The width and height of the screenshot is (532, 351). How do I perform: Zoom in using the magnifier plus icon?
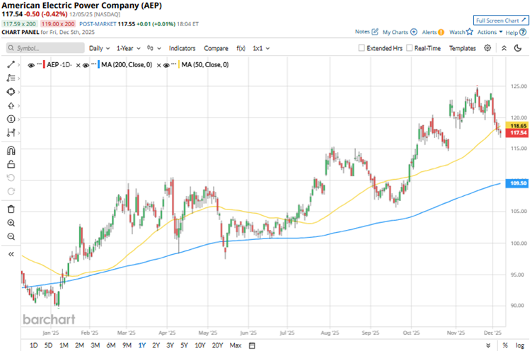(x=11, y=223)
